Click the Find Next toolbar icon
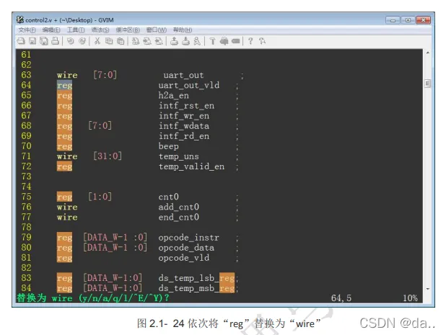This screenshot has height=335, width=446. (x=147, y=41)
